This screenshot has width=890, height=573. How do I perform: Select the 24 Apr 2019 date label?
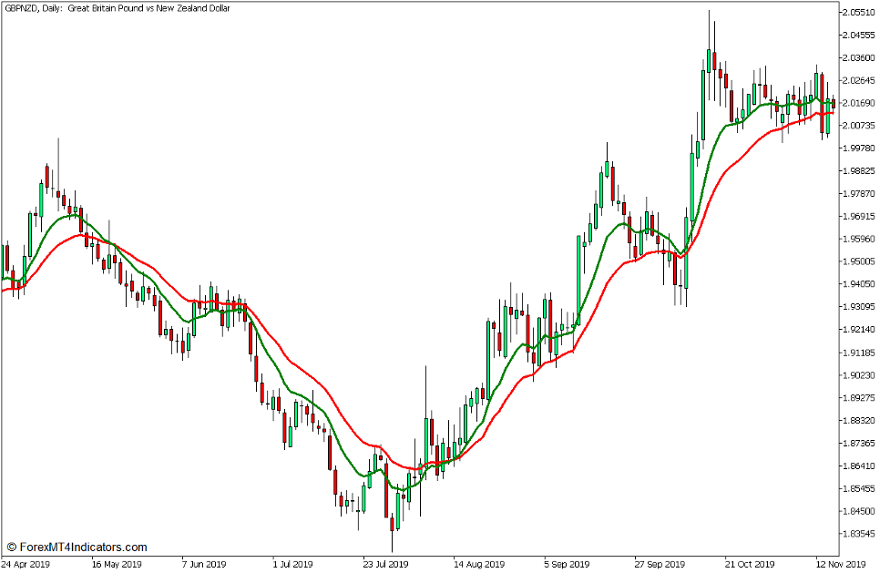pyautogui.click(x=27, y=565)
